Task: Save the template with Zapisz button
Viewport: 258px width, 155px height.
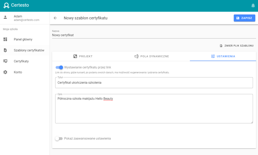Action: pos(244,18)
